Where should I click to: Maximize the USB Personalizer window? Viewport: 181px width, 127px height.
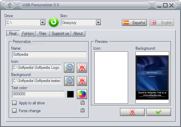click(x=165, y=5)
